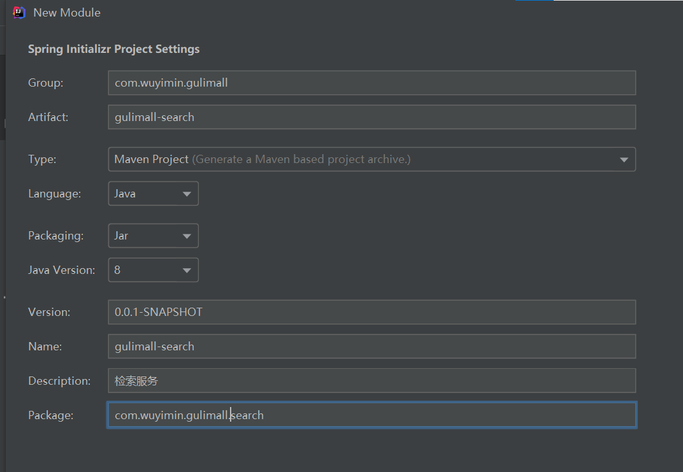The height and width of the screenshot is (472, 683).
Task: Click the IntelliJ IDEA logo icon
Action: pyautogui.click(x=19, y=13)
